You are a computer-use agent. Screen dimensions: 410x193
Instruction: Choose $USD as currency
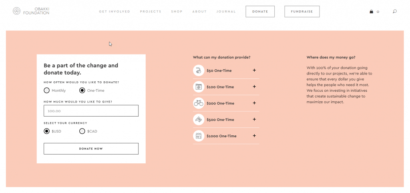click(46, 131)
